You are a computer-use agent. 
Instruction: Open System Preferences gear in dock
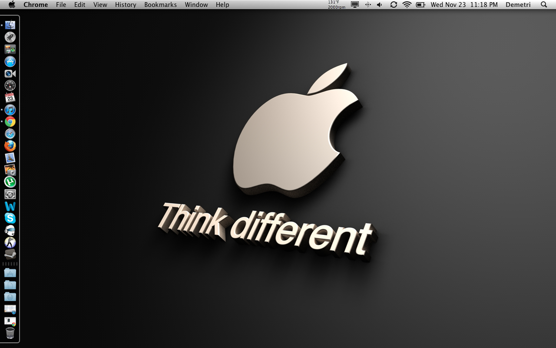point(10,194)
